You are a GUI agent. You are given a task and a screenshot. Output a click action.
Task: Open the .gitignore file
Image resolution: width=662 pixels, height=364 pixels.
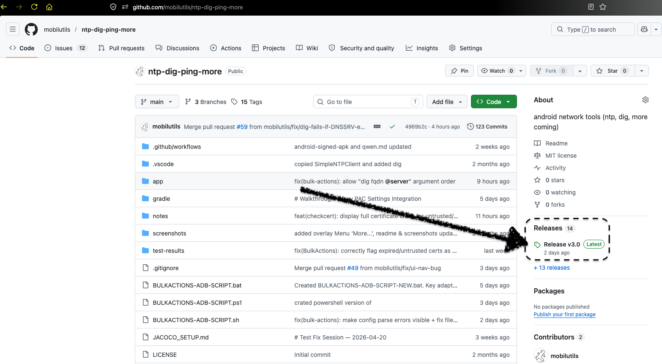[166, 268]
